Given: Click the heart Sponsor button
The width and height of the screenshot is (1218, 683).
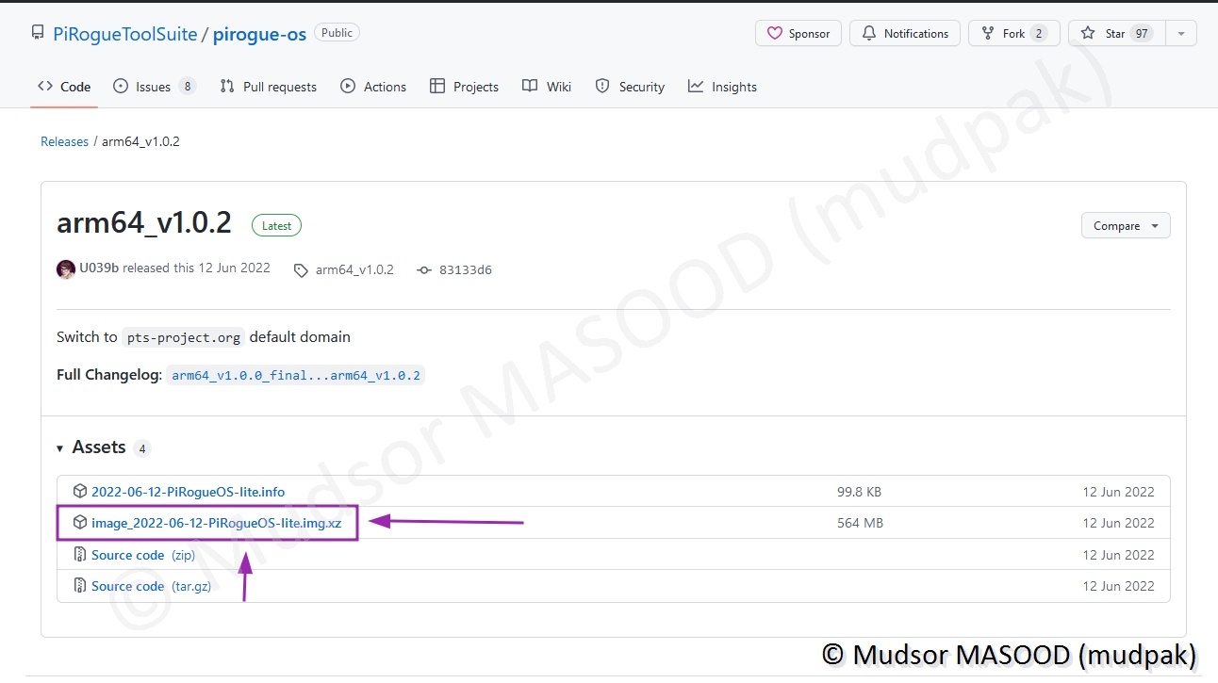Looking at the screenshot, I should pos(798,33).
